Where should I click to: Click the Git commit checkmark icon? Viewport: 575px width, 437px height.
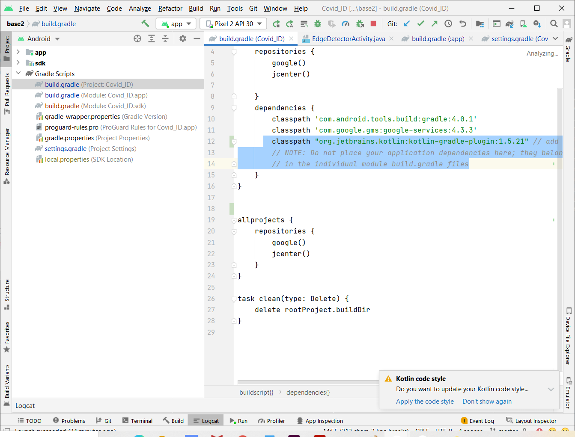(x=420, y=24)
